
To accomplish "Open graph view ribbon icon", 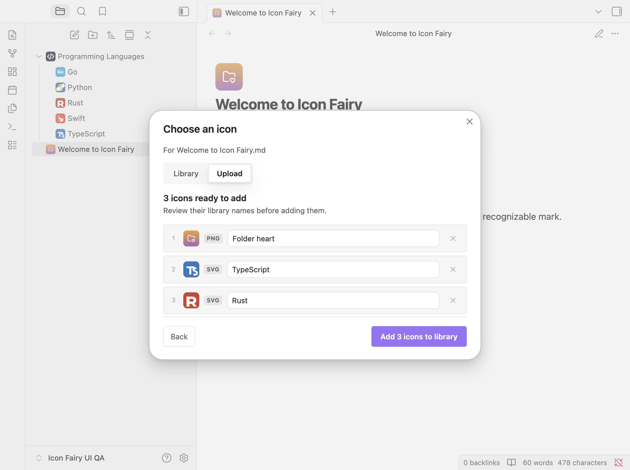I will [12, 53].
